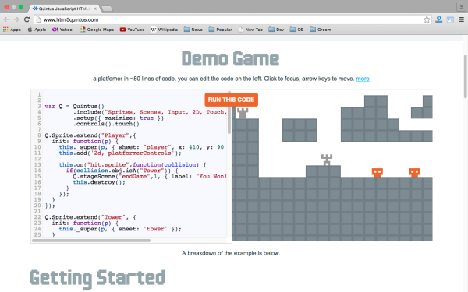Viewport: 468px width, 292px height.
Task: Click the browser forward arrow
Action: (16, 19)
